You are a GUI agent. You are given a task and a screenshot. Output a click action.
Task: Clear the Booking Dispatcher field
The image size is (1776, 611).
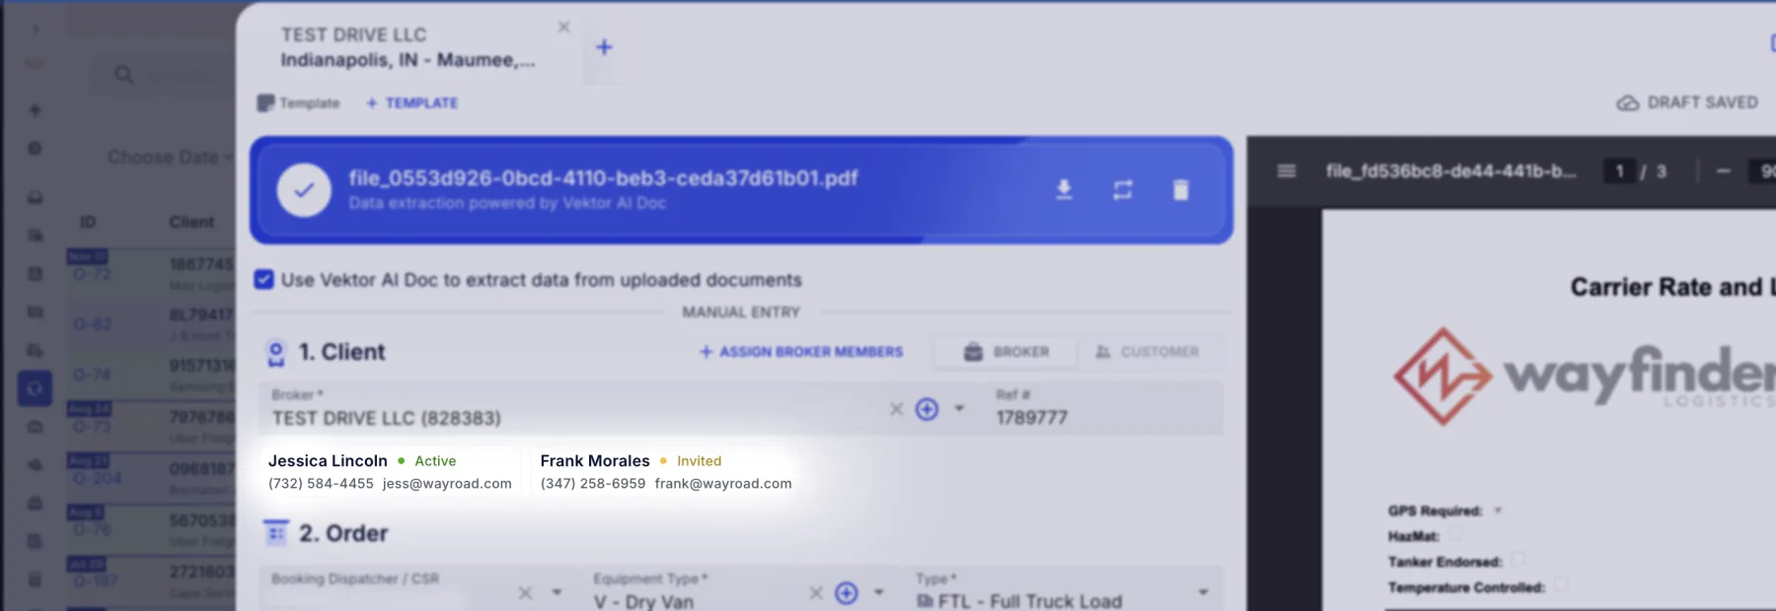[x=525, y=592]
